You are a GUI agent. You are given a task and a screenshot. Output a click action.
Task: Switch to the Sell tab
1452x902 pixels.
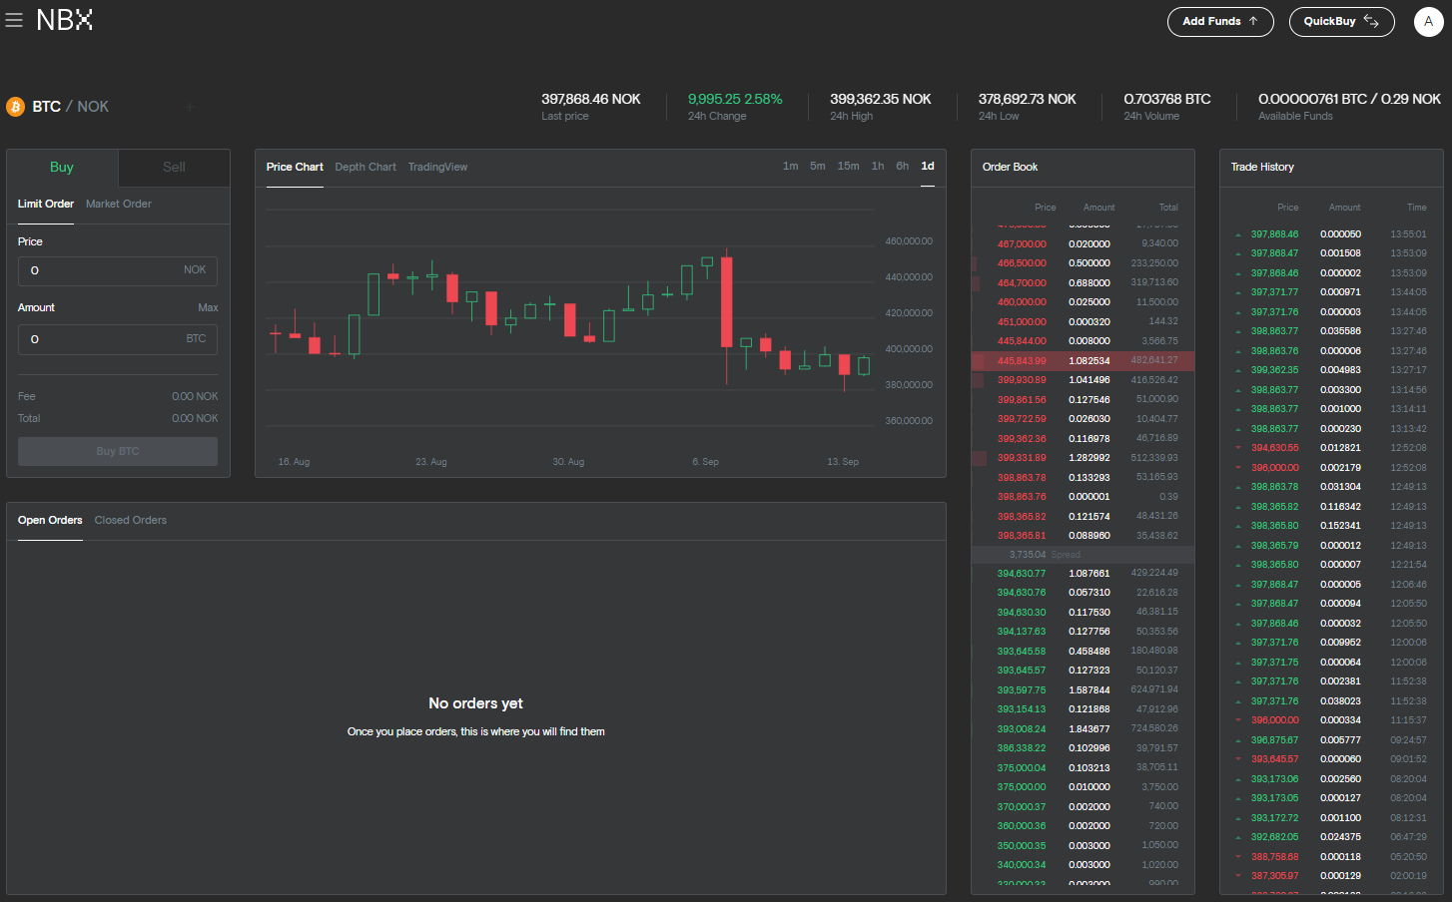point(174,168)
